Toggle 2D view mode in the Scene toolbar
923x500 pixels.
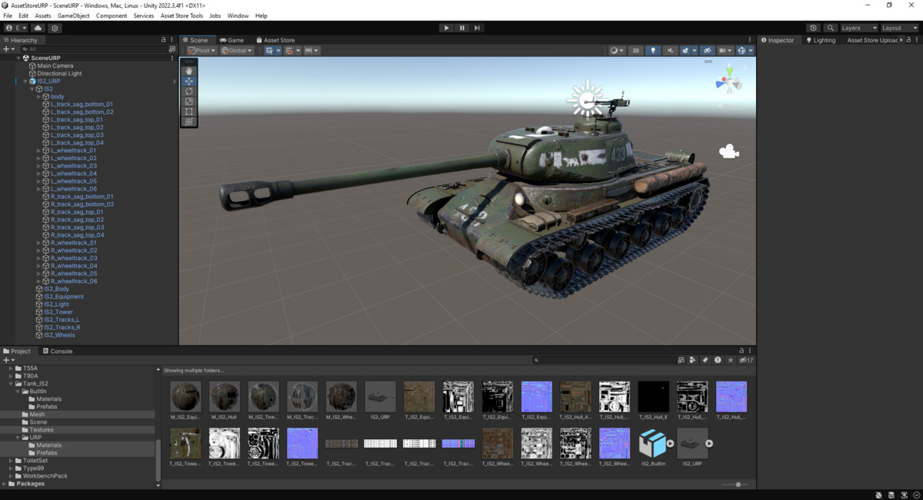pos(636,50)
